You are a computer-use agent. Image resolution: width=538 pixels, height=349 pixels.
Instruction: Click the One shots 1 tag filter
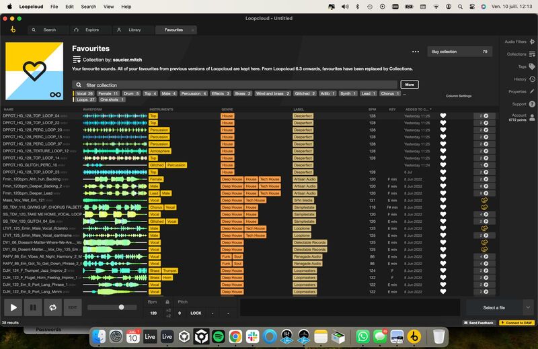point(112,99)
